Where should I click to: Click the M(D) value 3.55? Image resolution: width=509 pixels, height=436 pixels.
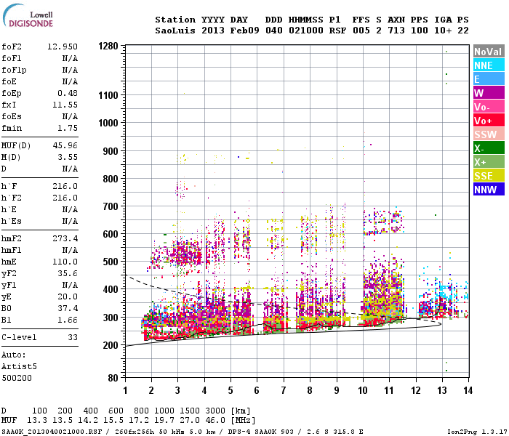pyautogui.click(x=68, y=158)
